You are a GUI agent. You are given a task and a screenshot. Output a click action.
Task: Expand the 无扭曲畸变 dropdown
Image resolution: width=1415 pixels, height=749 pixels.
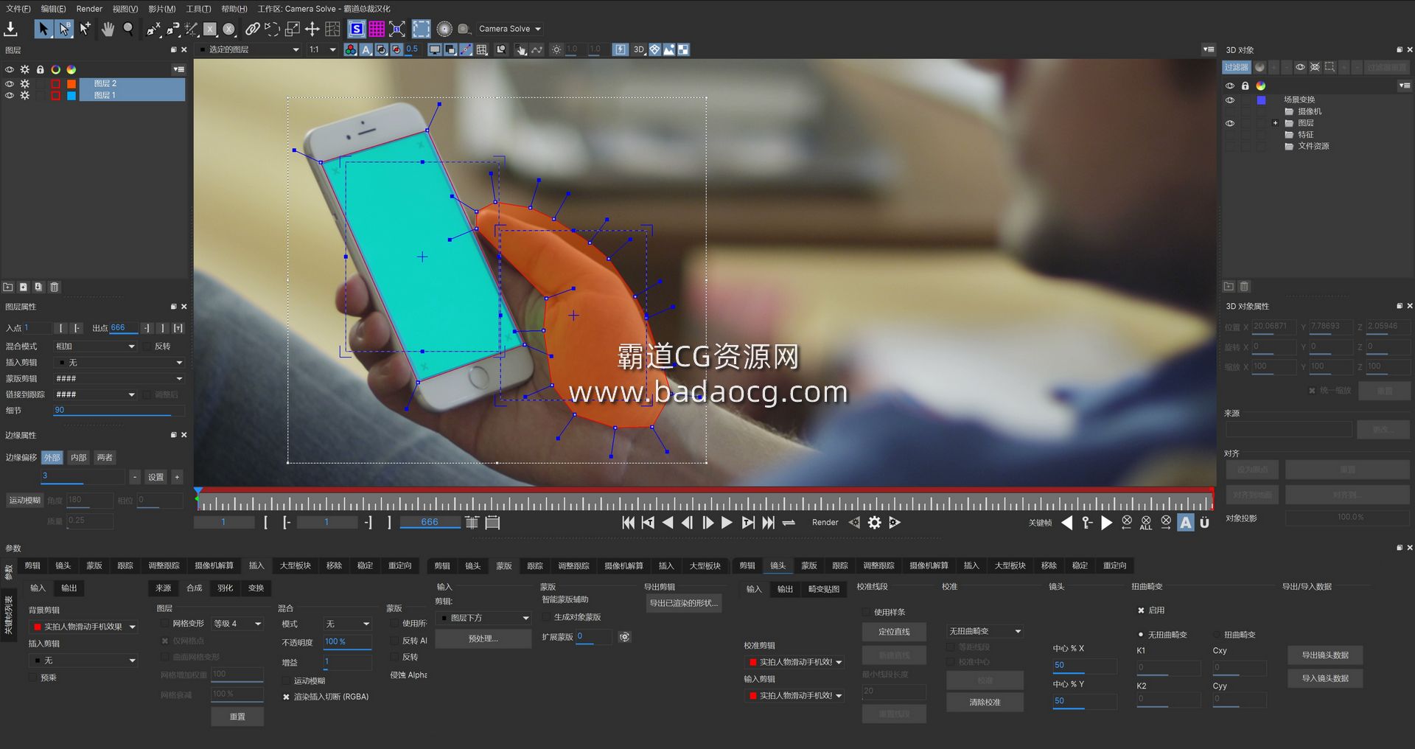[985, 631]
